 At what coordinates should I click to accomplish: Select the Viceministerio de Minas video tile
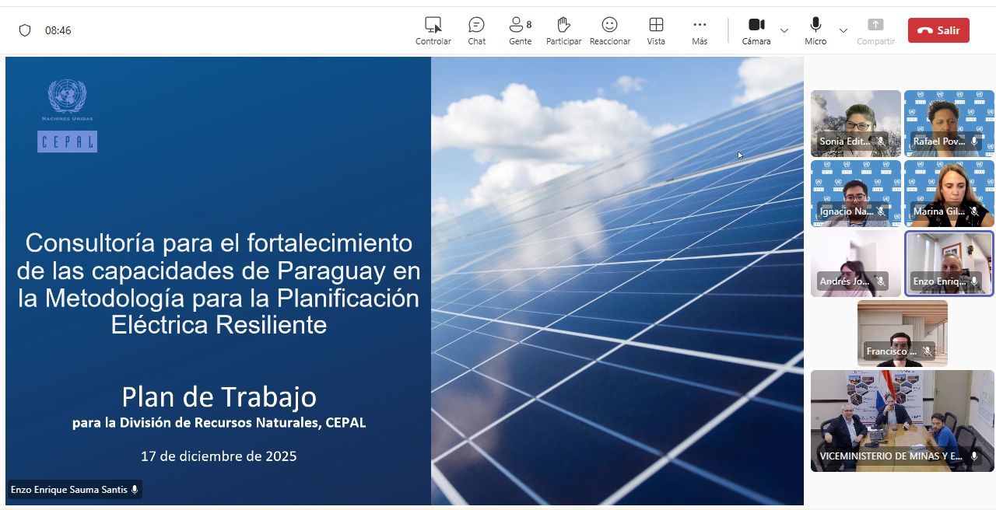tap(902, 420)
